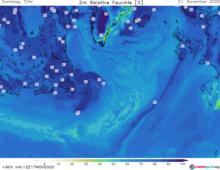Click the '25' tick on the color scale
Image resolution: width=220 pixels, height=170 pixels.
(72, 164)
